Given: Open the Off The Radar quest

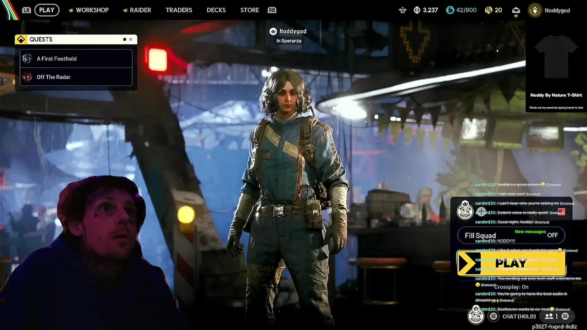Looking at the screenshot, I should point(76,77).
